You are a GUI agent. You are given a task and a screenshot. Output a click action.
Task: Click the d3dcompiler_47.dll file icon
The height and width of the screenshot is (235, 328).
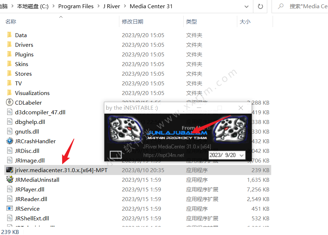(x=10, y=112)
